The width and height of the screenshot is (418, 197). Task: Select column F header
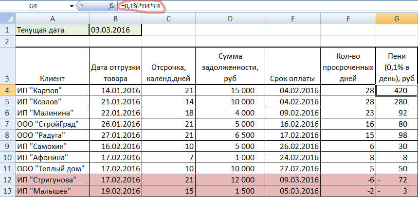tap(348, 18)
